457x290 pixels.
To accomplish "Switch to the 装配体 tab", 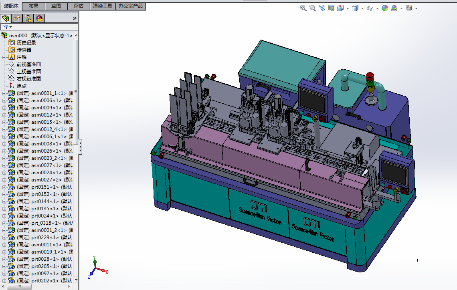I will pos(11,6).
